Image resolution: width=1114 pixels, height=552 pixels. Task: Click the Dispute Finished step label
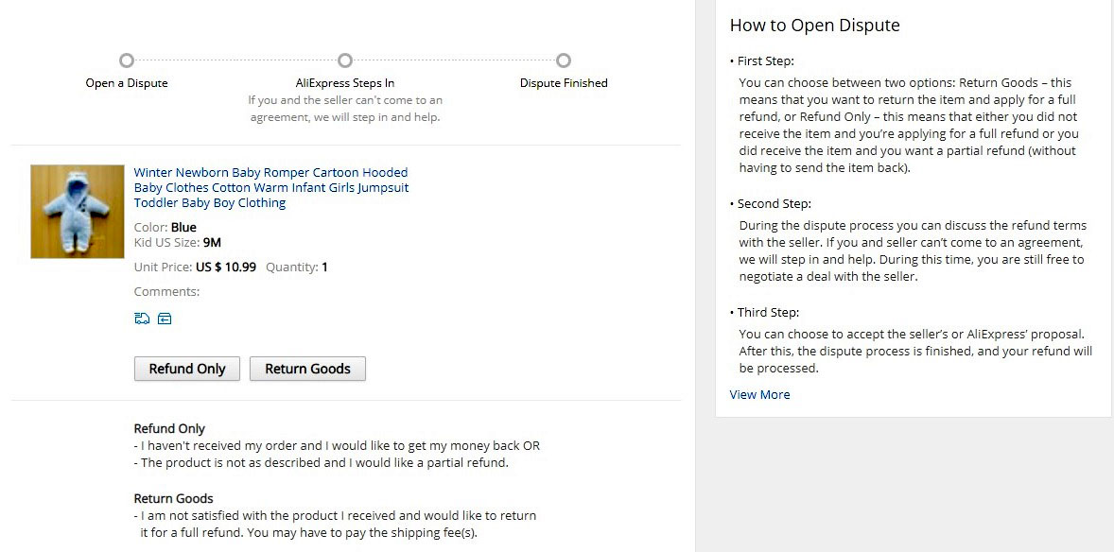pyautogui.click(x=564, y=83)
